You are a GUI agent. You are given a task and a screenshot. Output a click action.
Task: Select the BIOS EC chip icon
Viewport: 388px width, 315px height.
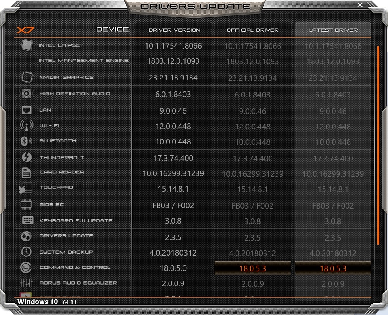26,205
